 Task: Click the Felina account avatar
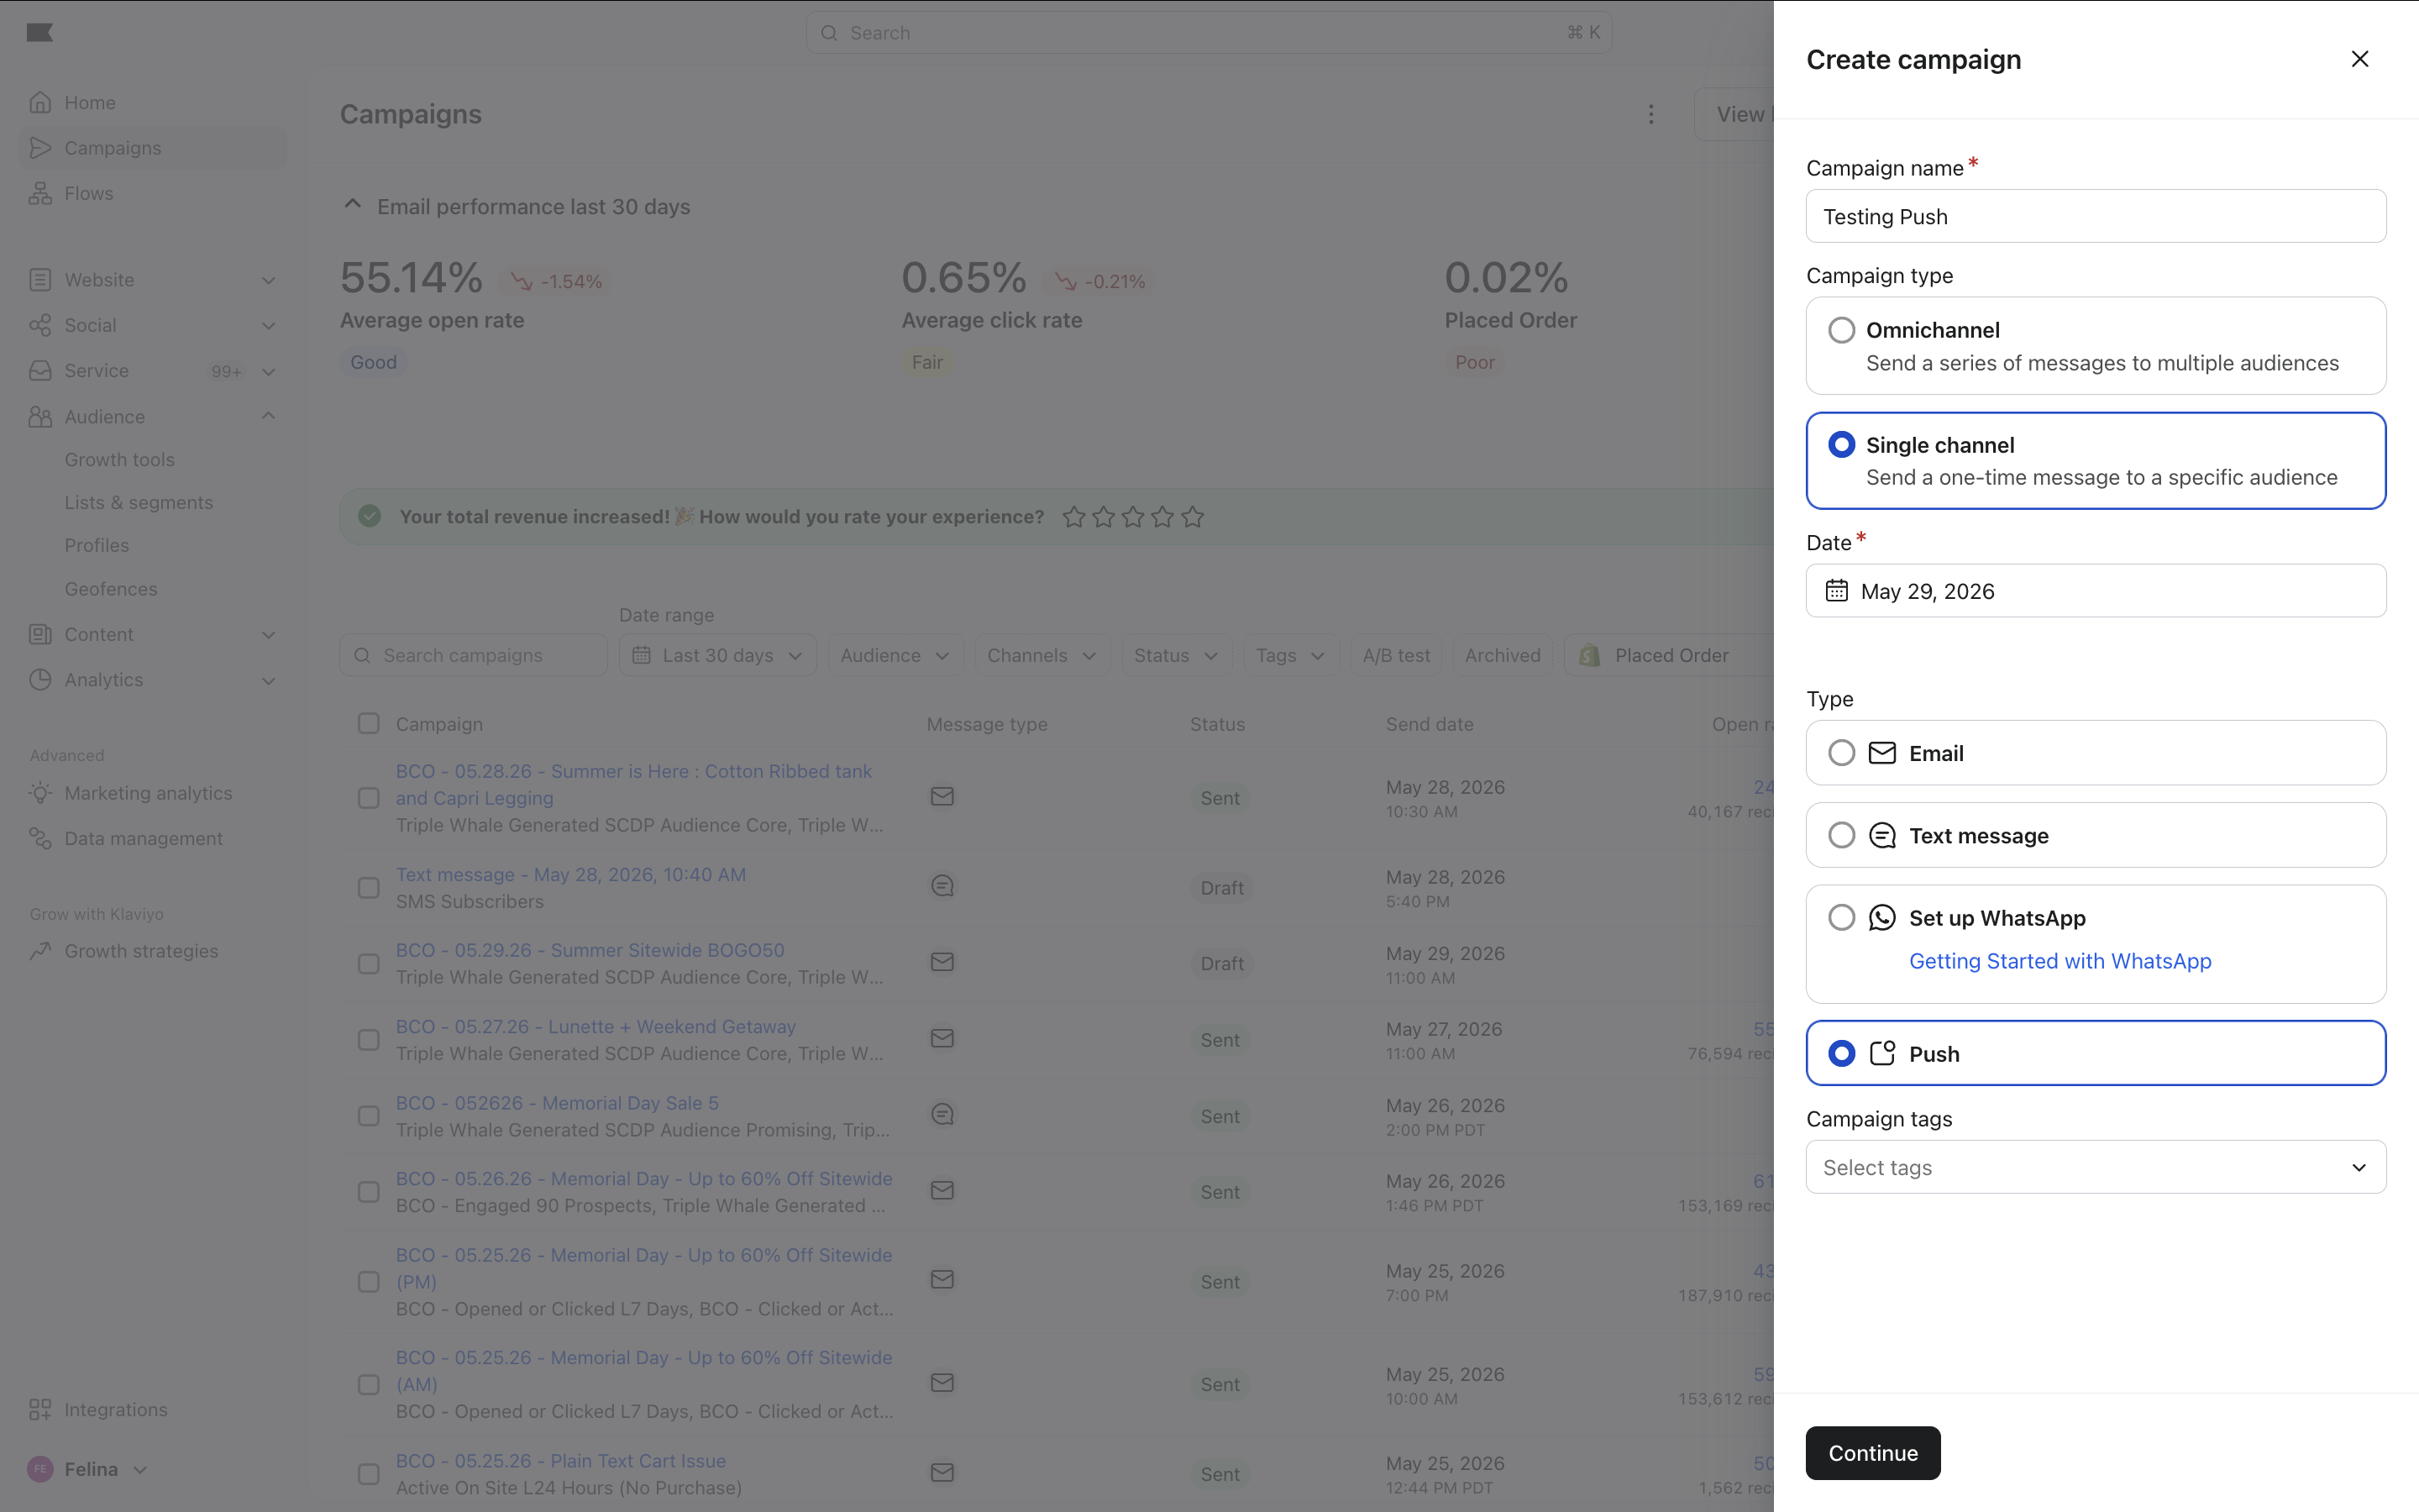click(40, 1469)
